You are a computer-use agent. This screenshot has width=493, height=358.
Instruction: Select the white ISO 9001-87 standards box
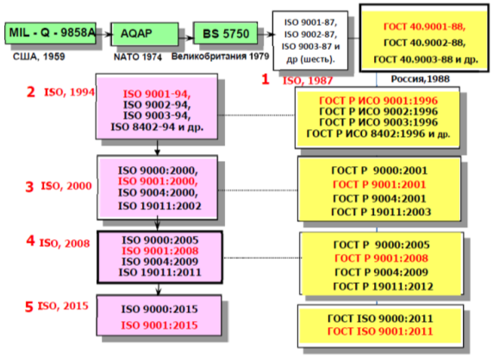(x=310, y=40)
